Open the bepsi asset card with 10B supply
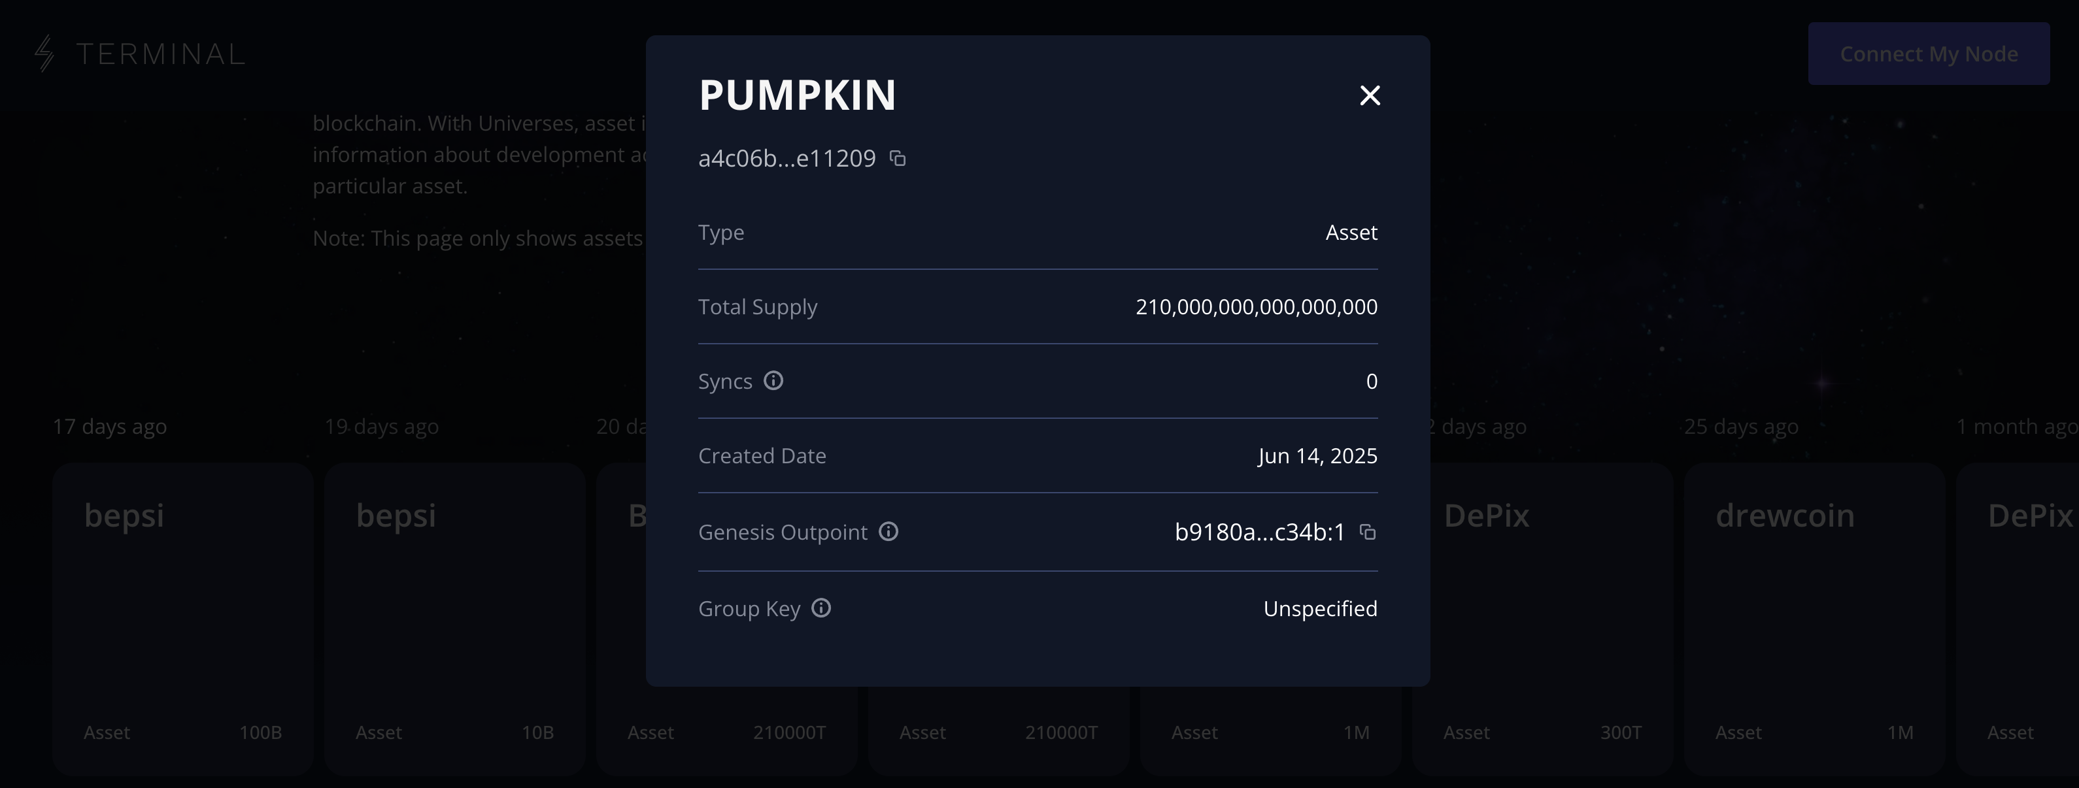Viewport: 2079px width, 788px height. tap(455, 619)
